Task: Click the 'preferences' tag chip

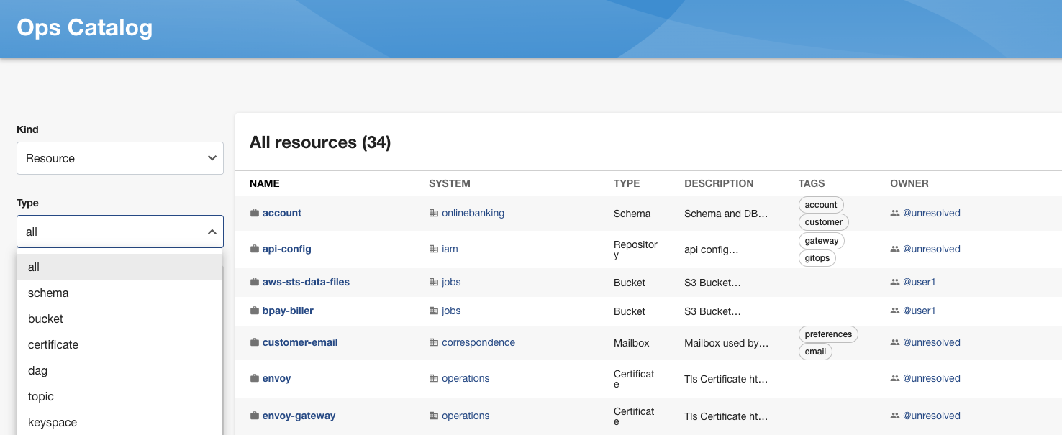Action: click(x=828, y=334)
